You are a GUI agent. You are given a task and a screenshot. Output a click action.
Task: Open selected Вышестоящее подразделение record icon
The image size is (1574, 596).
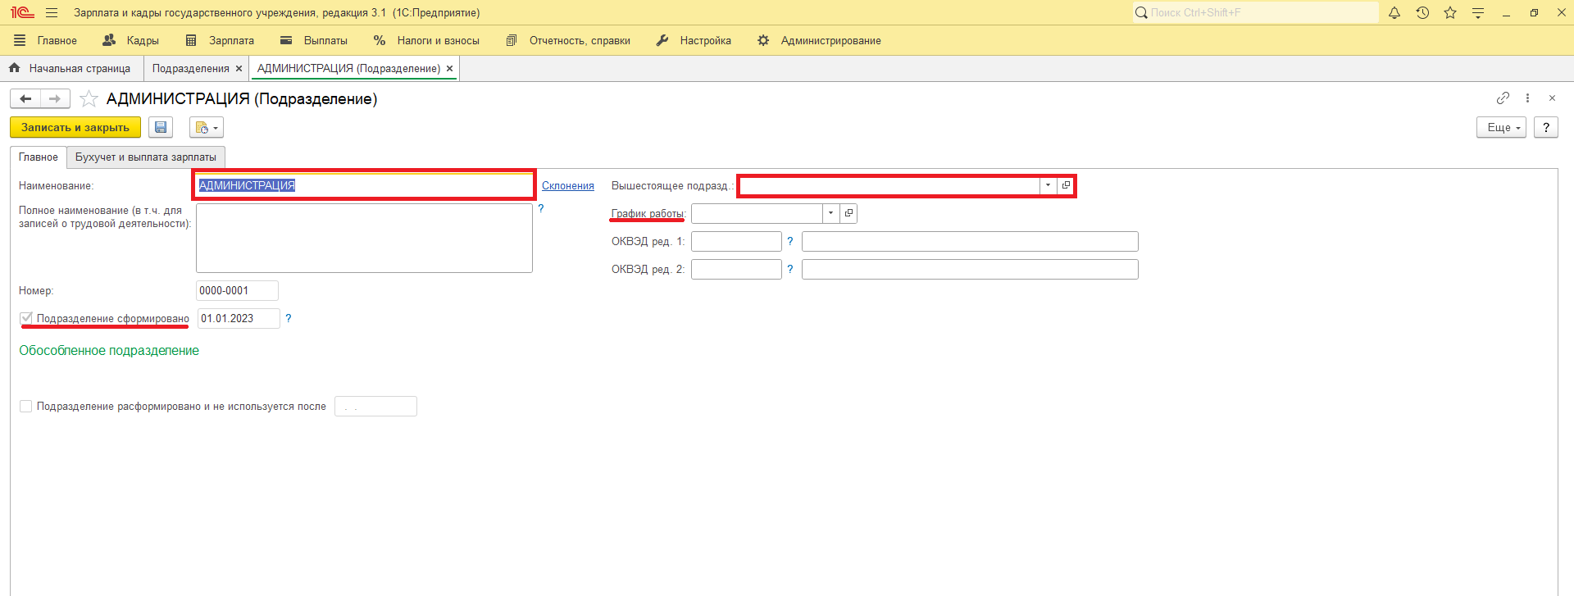(x=1066, y=185)
